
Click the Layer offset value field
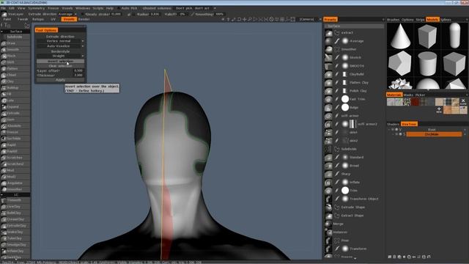point(78,70)
